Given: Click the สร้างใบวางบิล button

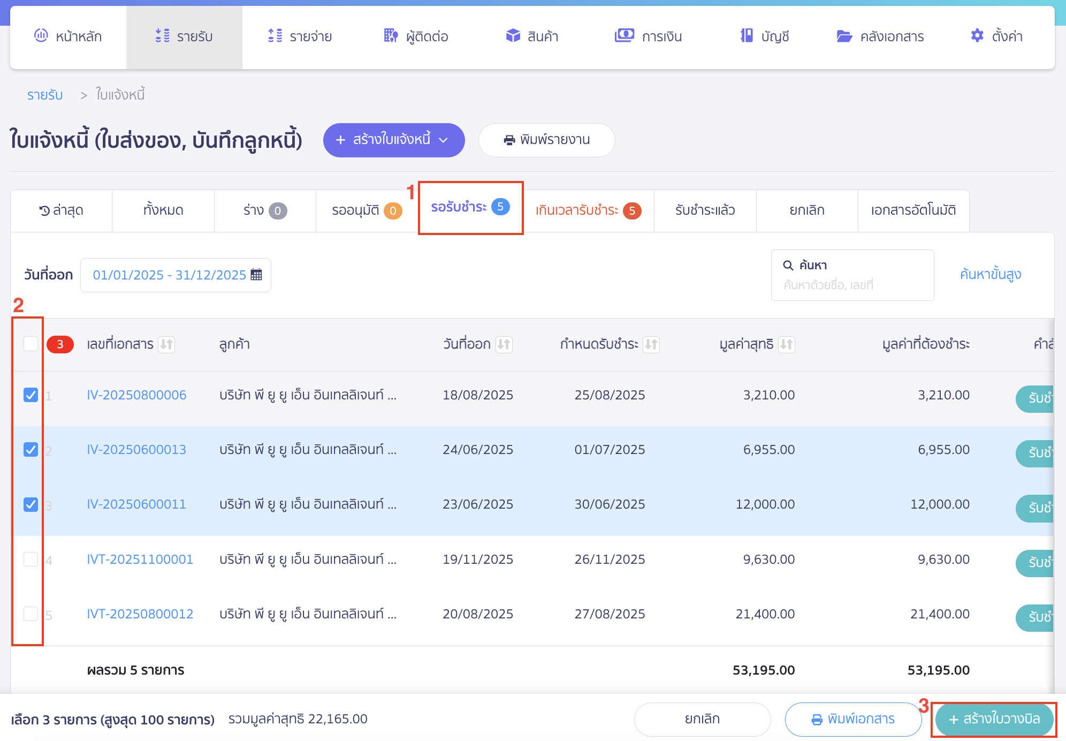Looking at the screenshot, I should (994, 719).
